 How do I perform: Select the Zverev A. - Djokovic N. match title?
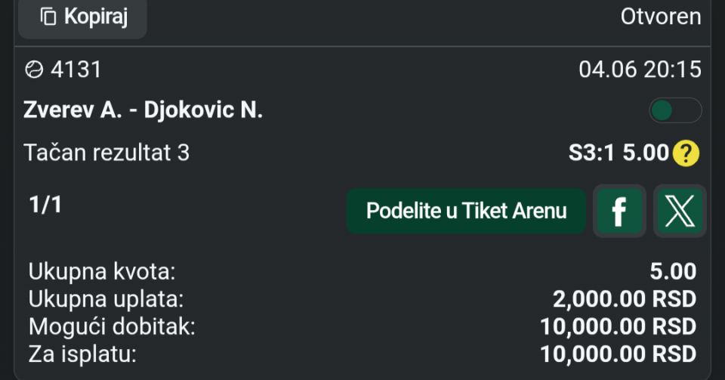pyautogui.click(x=143, y=110)
